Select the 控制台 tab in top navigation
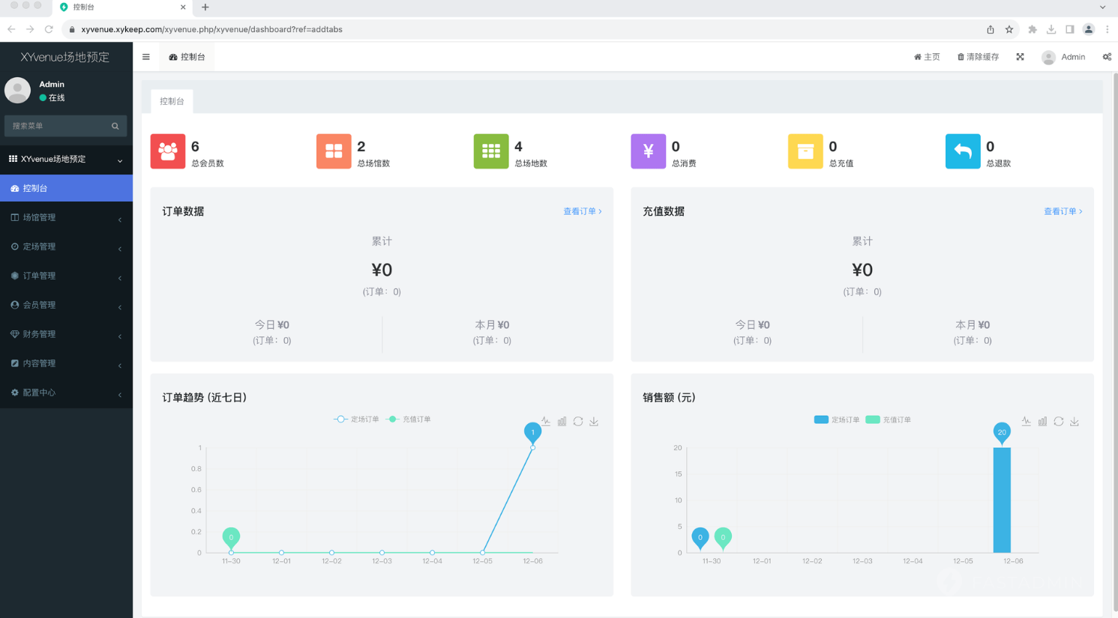The width and height of the screenshot is (1118, 618). (187, 57)
